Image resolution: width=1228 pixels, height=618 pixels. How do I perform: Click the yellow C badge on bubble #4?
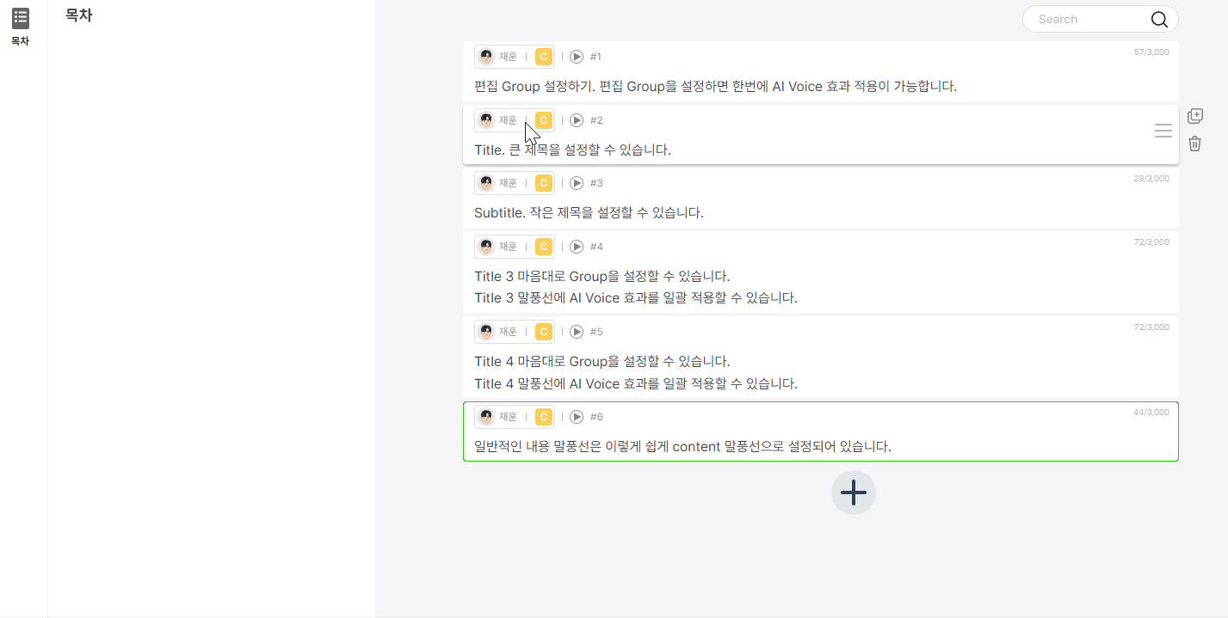[544, 247]
